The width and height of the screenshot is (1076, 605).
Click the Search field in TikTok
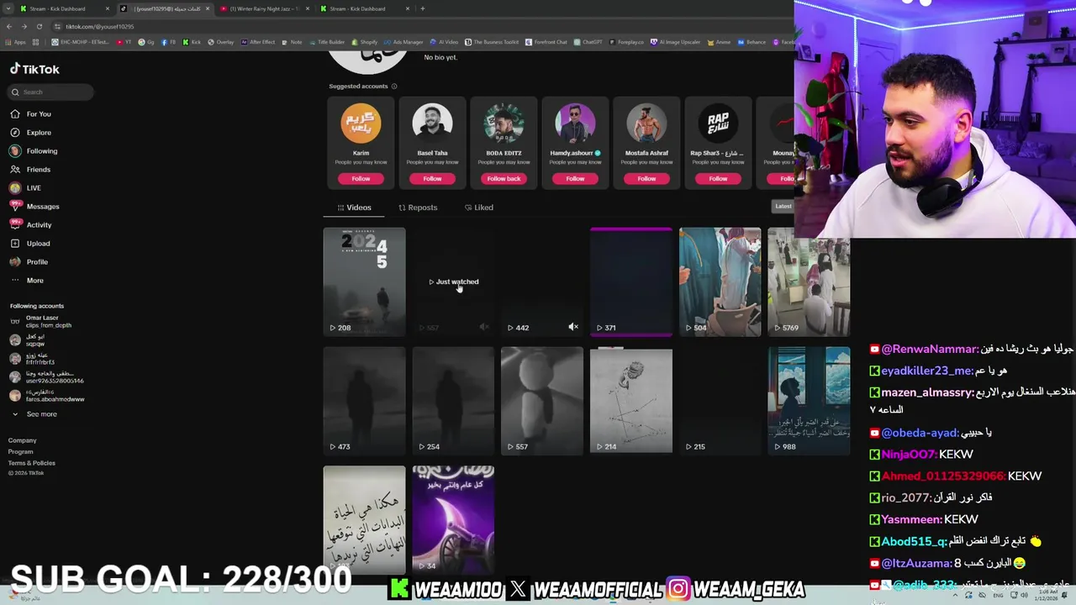[52, 92]
